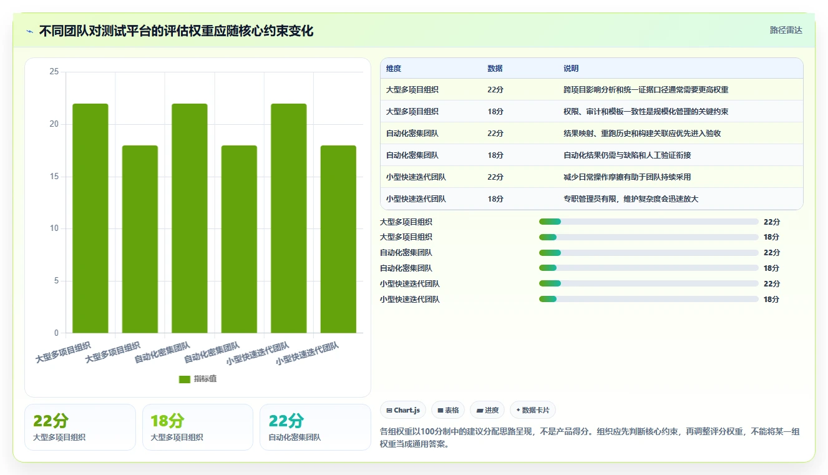Click the 表格 chip
Screen dimensions: 828x475
(x=448, y=410)
